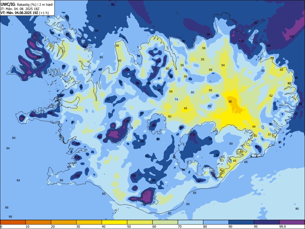Select the '52' value in the east

pos(271,96)
